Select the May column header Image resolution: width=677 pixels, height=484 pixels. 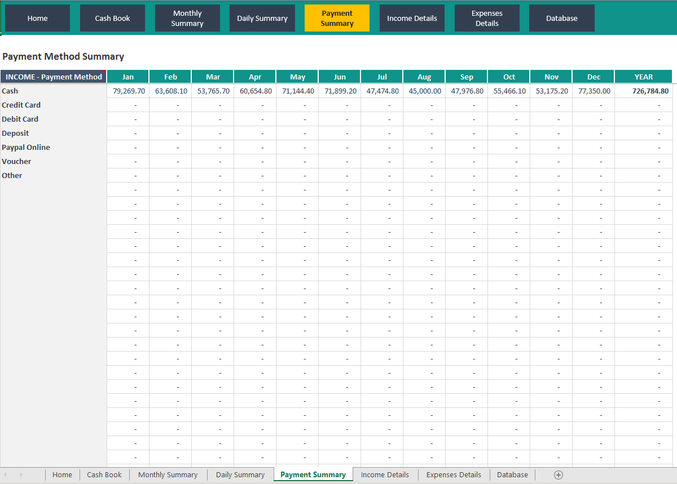tap(297, 77)
